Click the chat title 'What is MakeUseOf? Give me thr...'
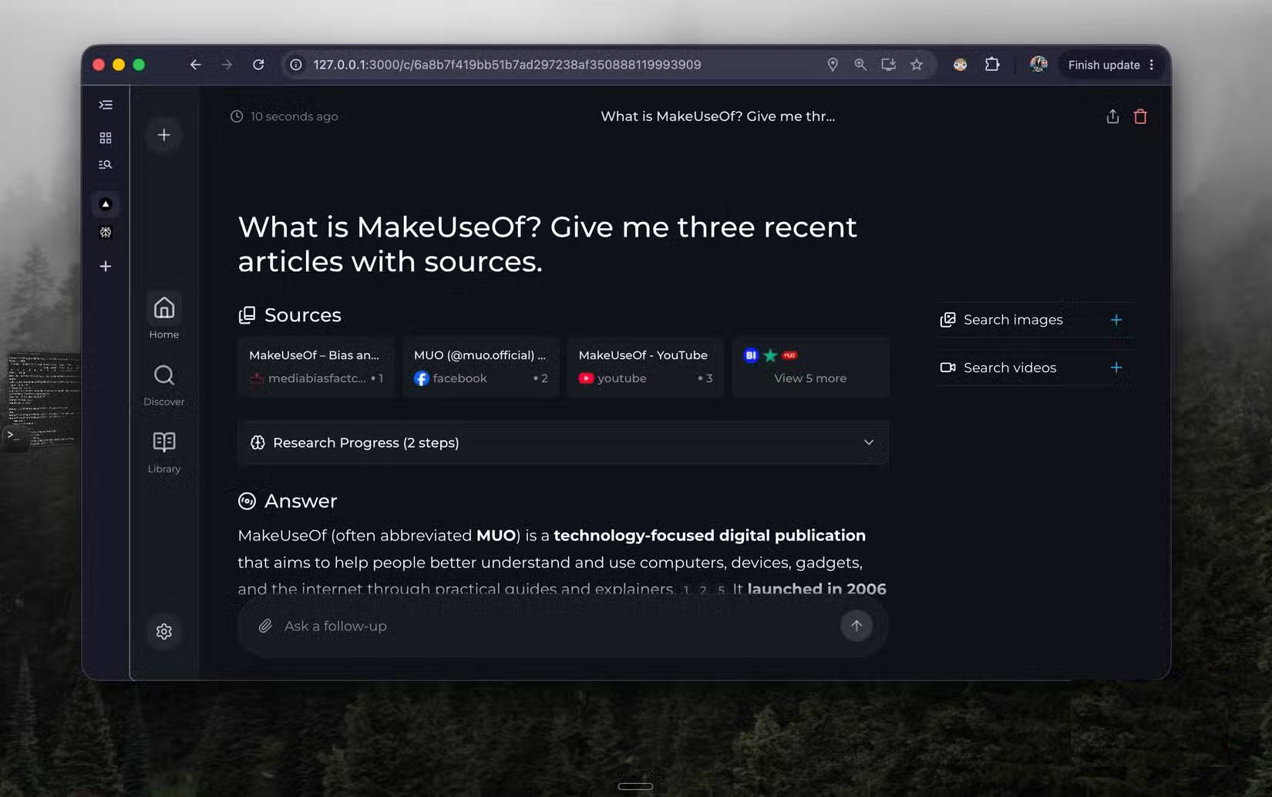Viewport: 1272px width, 797px height. tap(718, 116)
